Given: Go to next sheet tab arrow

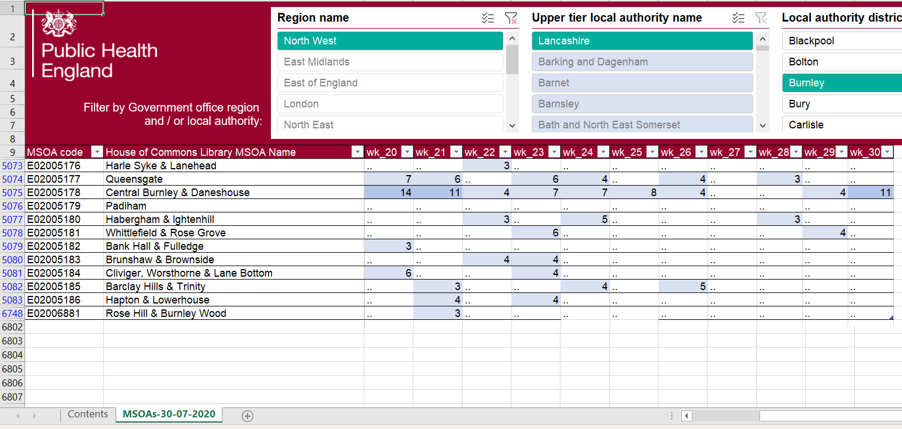Looking at the screenshot, I should pos(34,416).
